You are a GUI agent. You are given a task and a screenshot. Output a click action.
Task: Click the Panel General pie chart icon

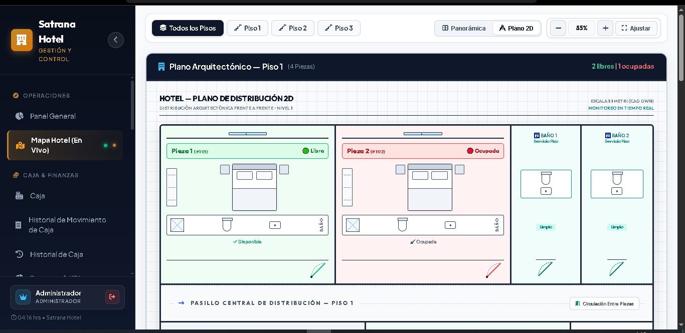click(x=20, y=116)
